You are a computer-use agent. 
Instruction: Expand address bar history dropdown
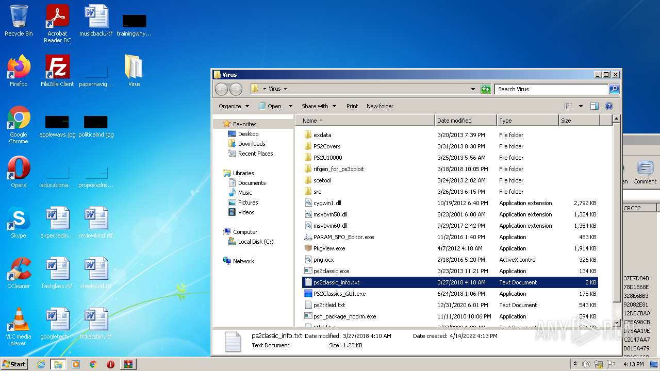coord(473,89)
